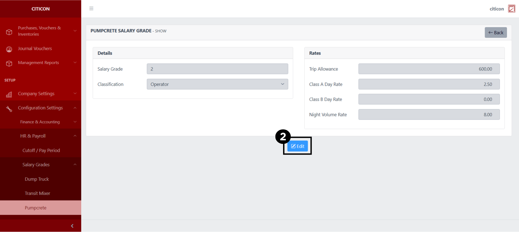Expand the Finance & Accounting submenu

[75, 122]
